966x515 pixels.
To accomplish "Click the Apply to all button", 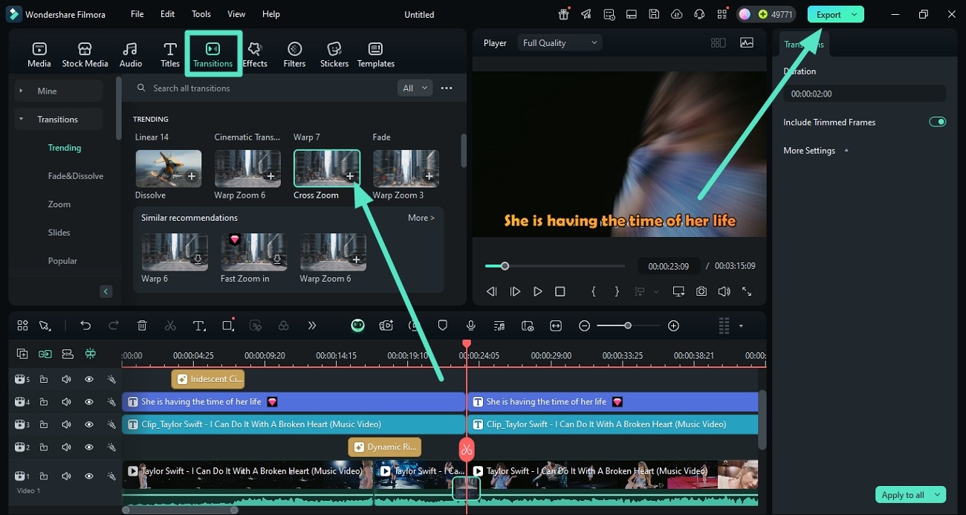I will (x=902, y=495).
